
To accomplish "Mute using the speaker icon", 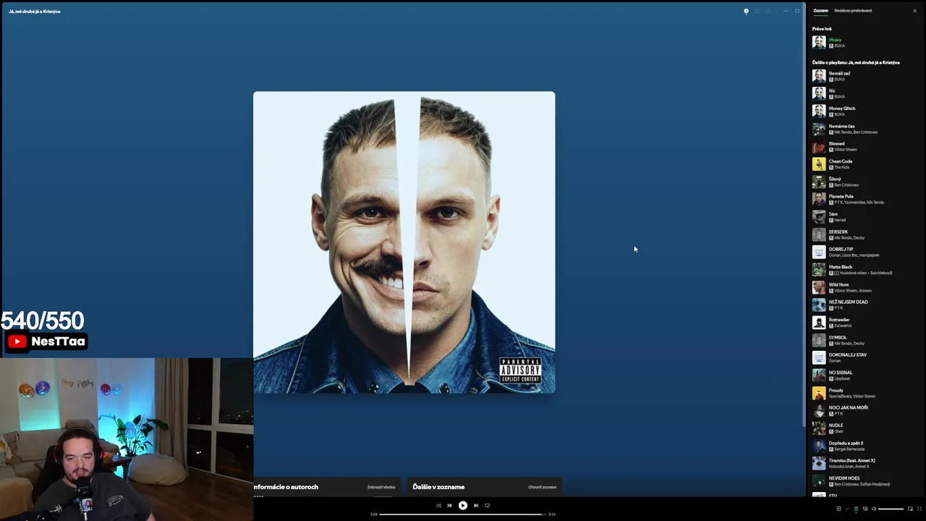I will 874,509.
